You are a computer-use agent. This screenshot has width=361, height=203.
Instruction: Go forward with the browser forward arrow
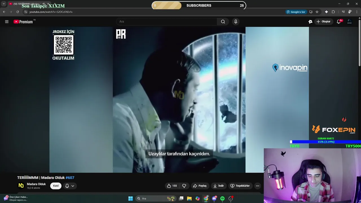coord(11,12)
